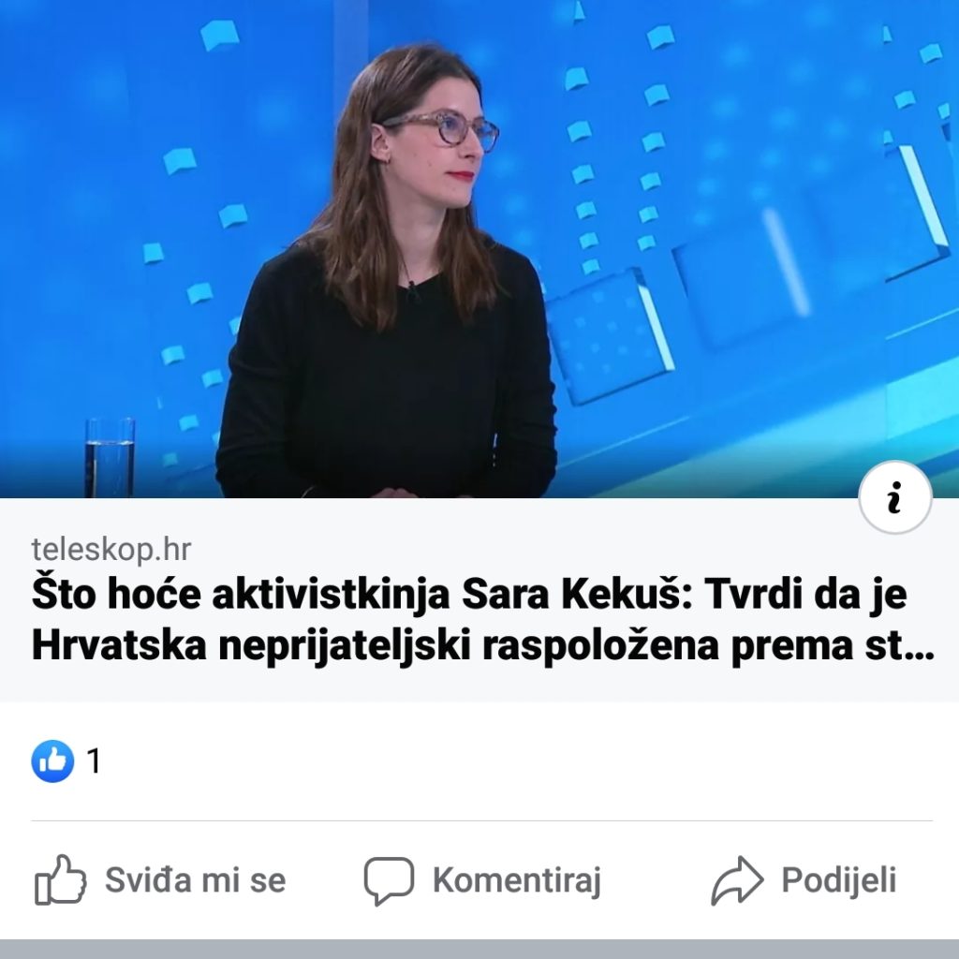Image resolution: width=959 pixels, height=959 pixels.
Task: View who reacted via count 1
Action: point(94,761)
